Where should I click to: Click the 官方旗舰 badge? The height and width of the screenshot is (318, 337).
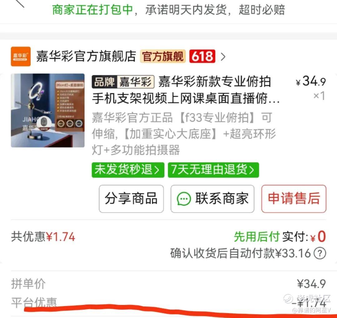[x=163, y=56]
